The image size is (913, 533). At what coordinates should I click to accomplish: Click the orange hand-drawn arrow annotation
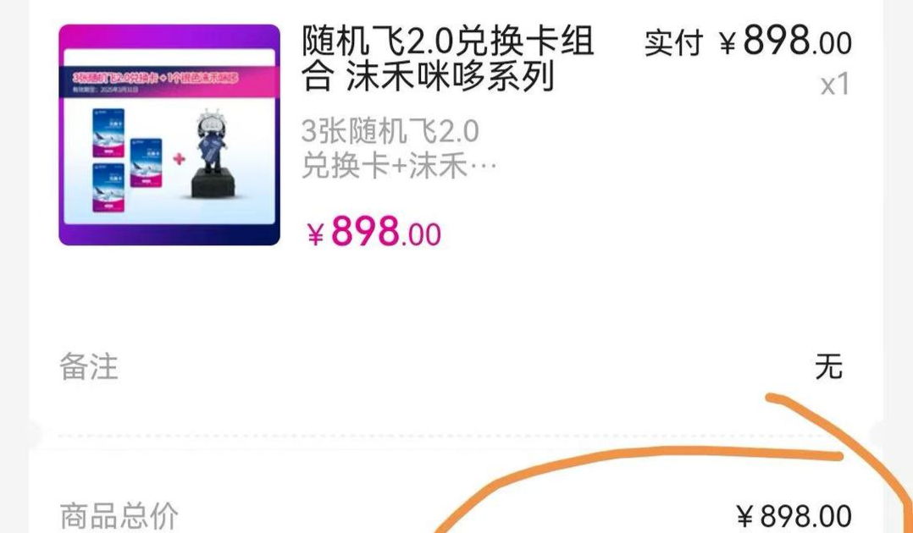tap(673, 463)
